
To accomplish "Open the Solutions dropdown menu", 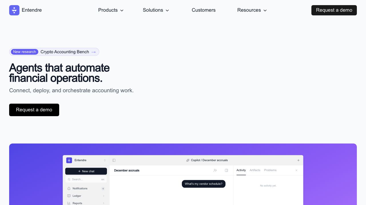I will point(156,10).
